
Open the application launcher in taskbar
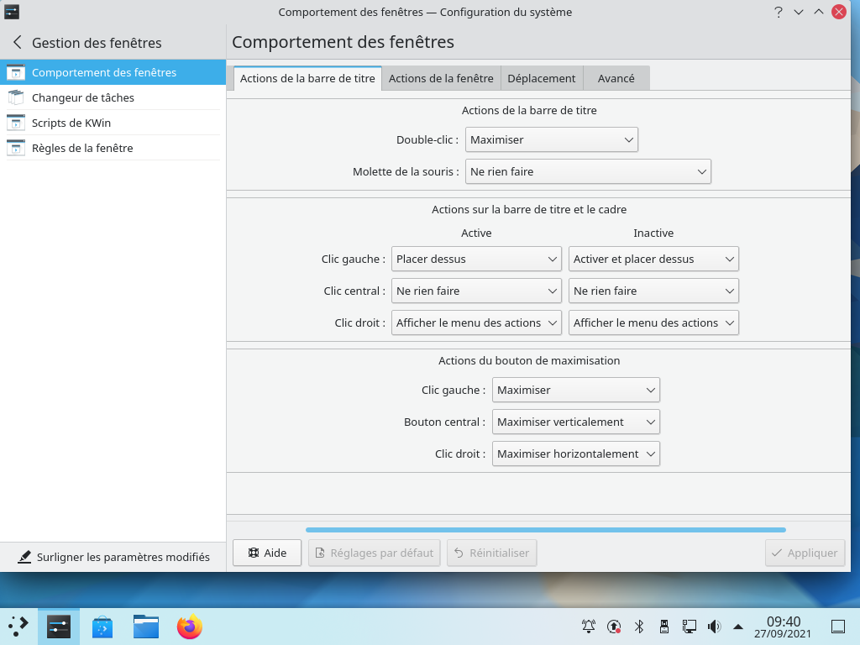(x=18, y=627)
